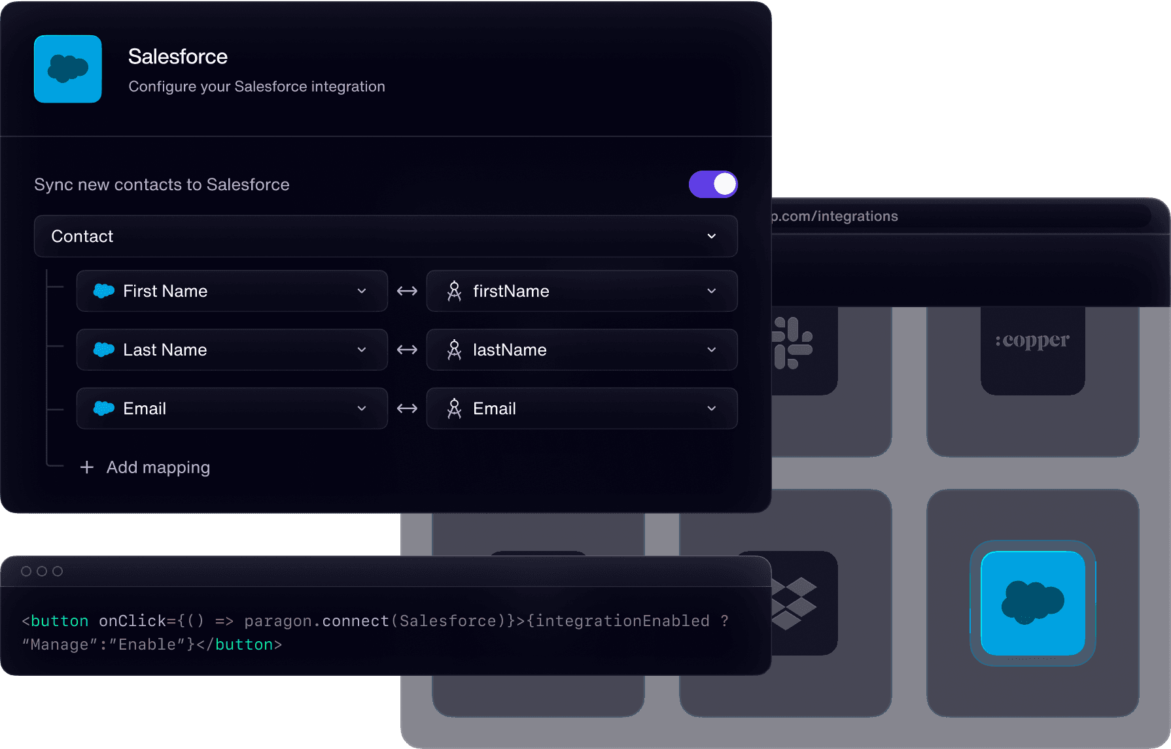The image size is (1171, 749).
Task: Toggle Sync new contacts to Salesforce switch
Action: pyautogui.click(x=713, y=184)
